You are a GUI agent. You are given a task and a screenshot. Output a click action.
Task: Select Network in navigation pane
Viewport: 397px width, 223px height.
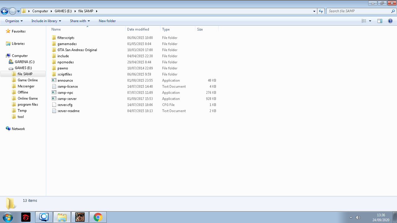click(18, 129)
